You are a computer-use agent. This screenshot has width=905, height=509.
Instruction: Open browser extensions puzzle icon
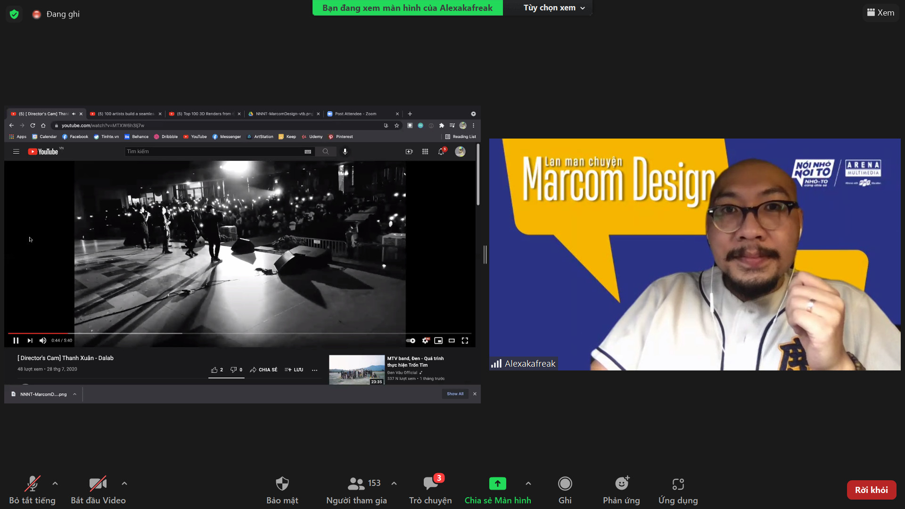442,125
